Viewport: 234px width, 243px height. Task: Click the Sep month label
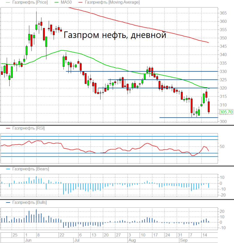(184, 240)
